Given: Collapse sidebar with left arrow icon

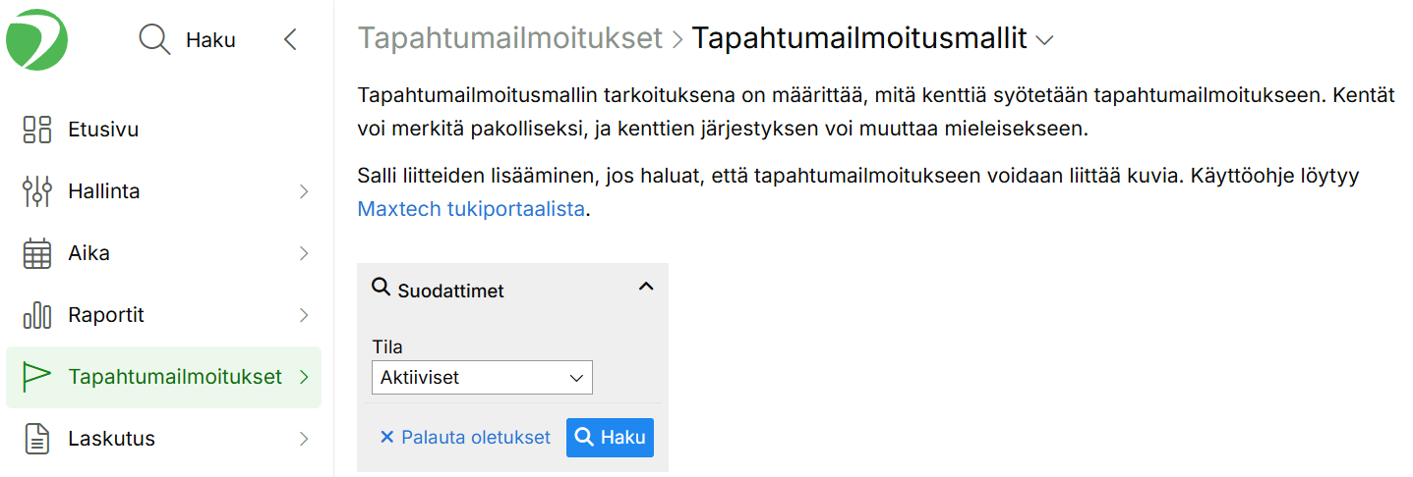Looking at the screenshot, I should click(x=290, y=40).
